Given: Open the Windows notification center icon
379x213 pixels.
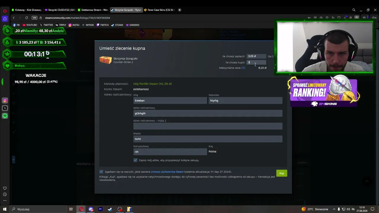Looking at the screenshot, I should tap(373, 209).
